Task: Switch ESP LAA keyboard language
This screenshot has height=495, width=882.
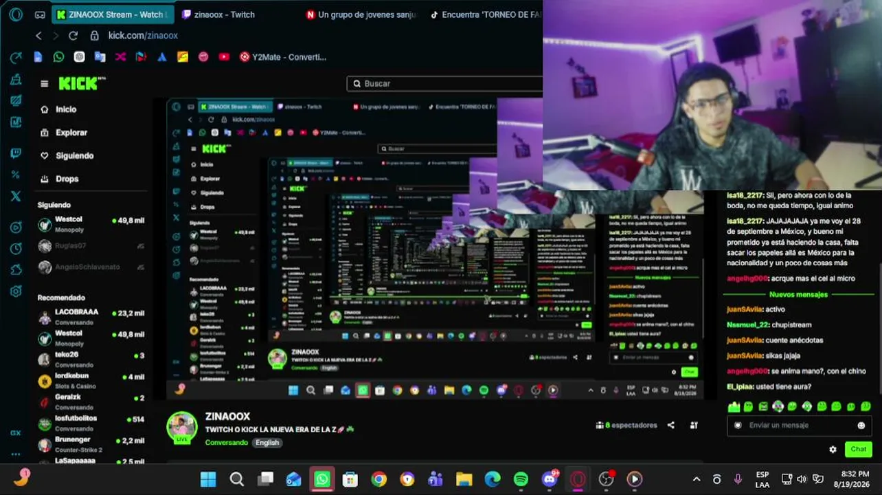Action: tap(762, 479)
